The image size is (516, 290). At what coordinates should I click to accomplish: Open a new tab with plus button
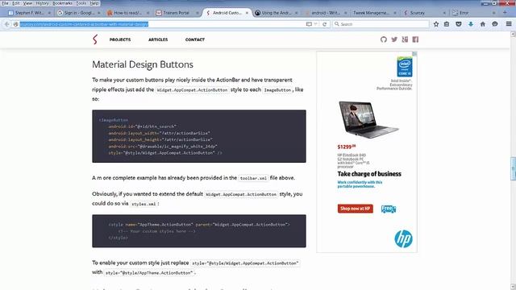(505, 13)
